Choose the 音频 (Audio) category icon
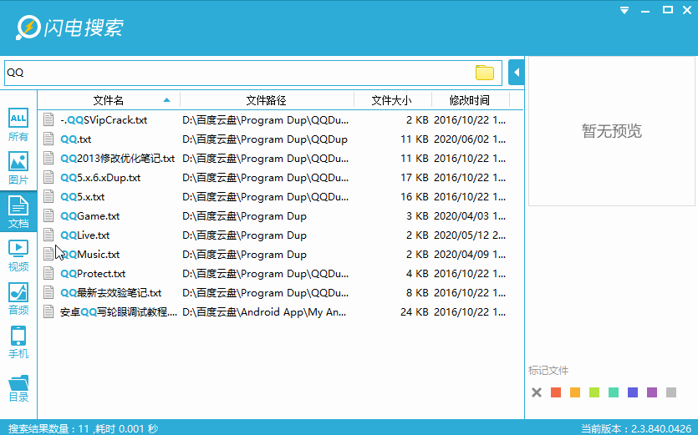 pos(18,299)
